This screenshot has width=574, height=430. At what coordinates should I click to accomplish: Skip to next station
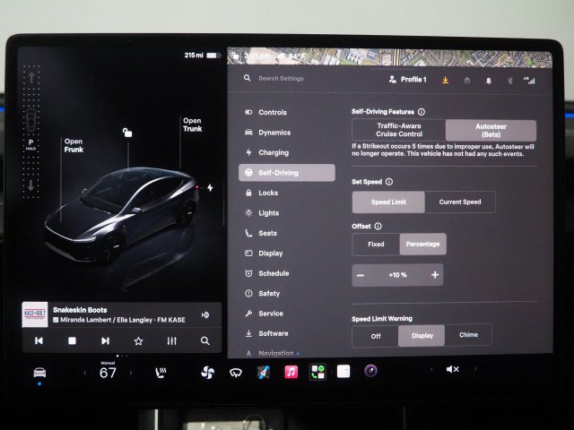105,340
